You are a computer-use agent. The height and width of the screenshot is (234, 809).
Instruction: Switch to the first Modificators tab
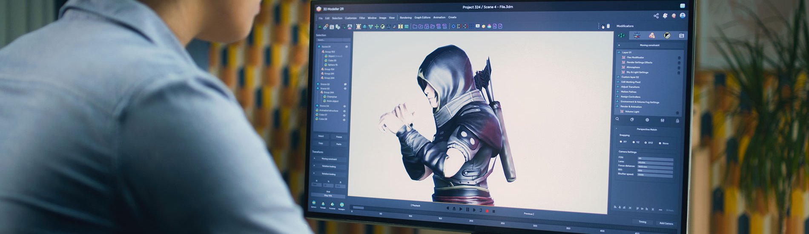[622, 35]
